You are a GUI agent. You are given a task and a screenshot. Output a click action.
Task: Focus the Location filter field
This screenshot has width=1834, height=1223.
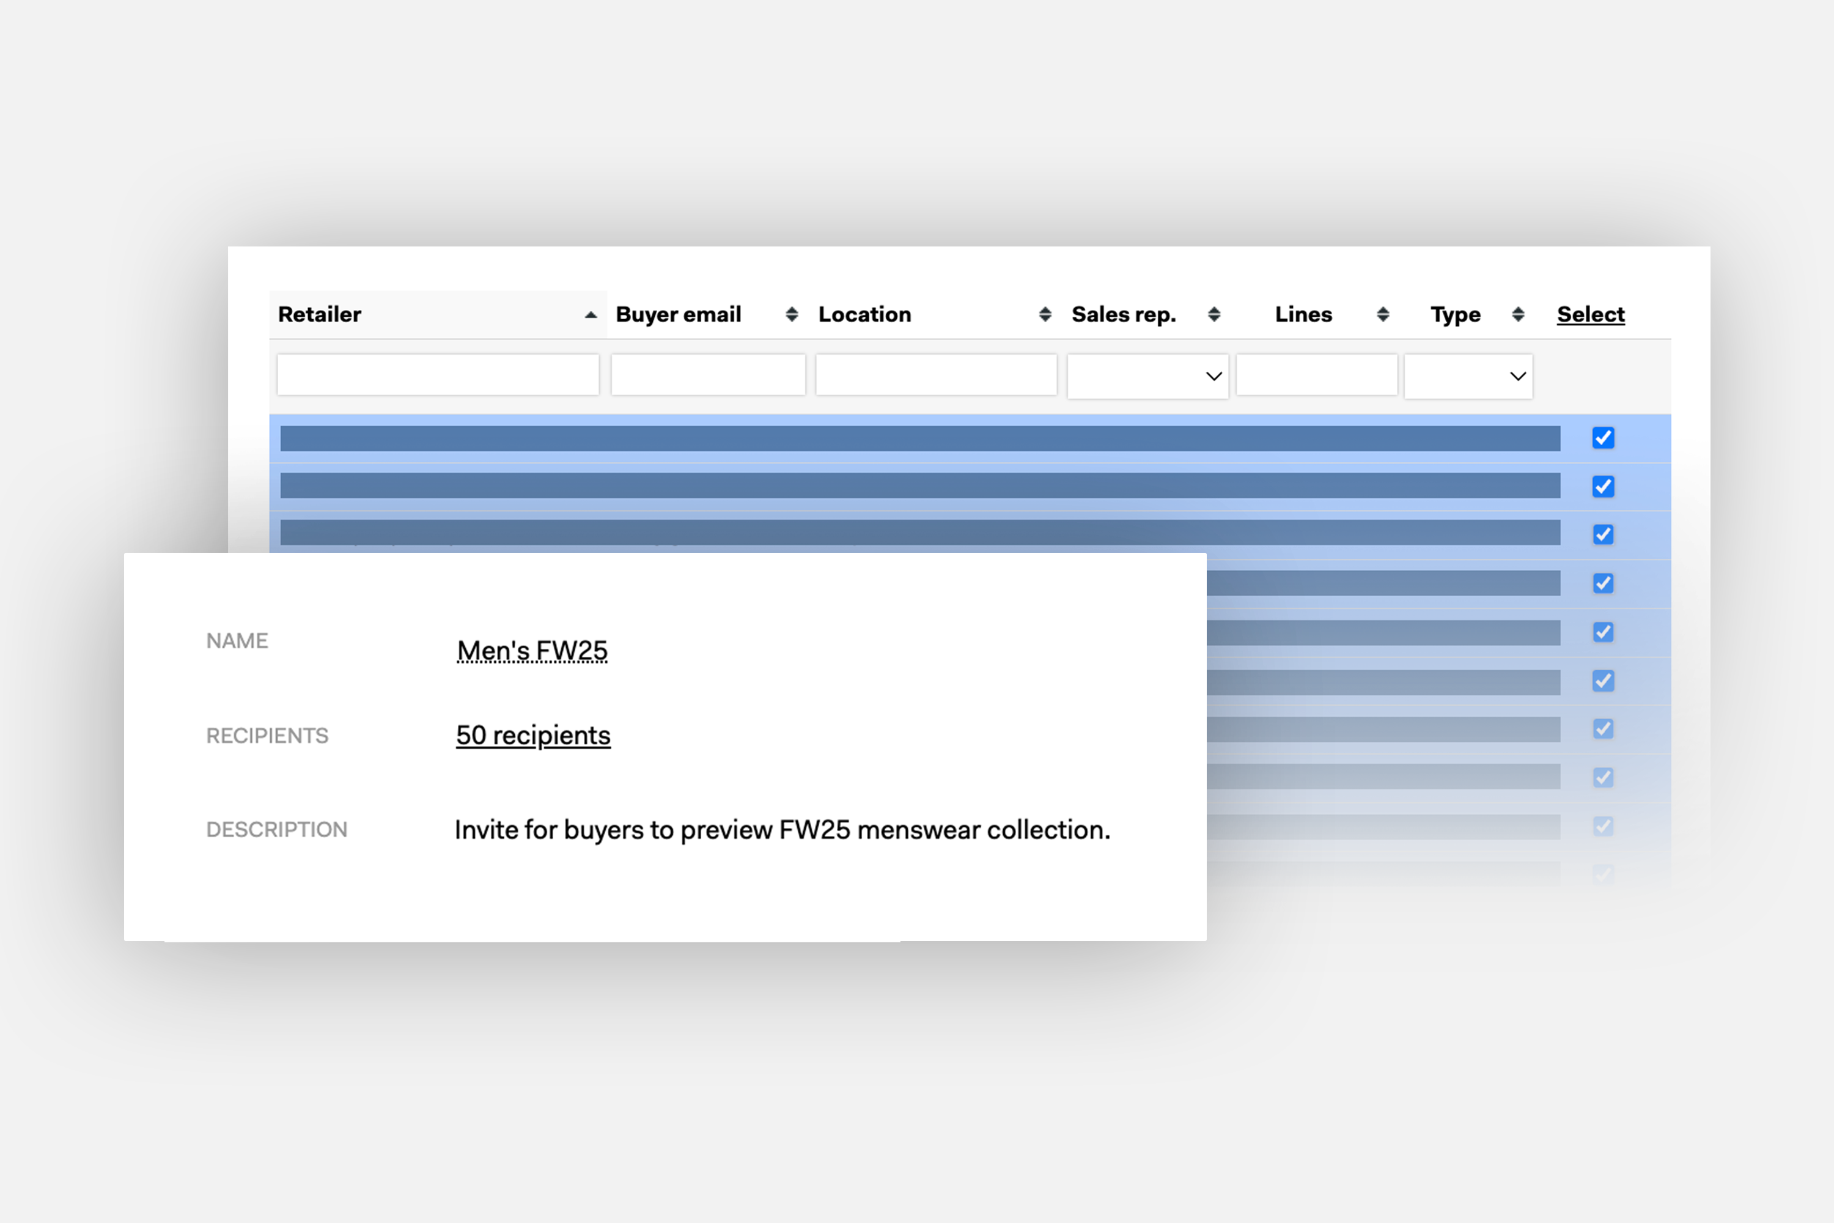point(936,375)
